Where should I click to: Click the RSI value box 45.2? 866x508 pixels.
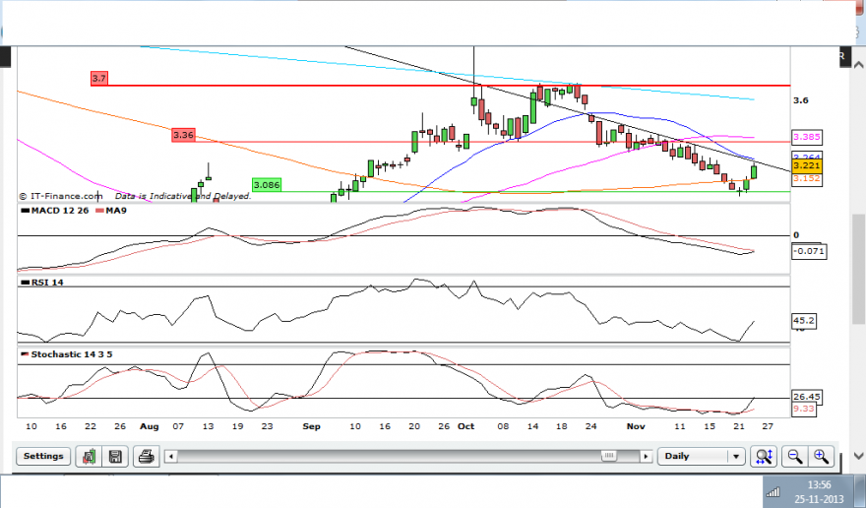[x=804, y=321]
